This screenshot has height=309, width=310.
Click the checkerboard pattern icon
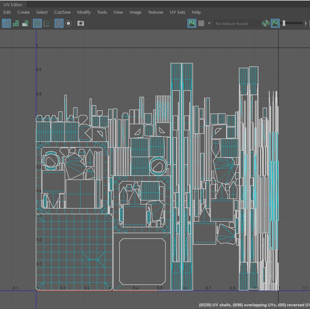pyautogui.click(x=201, y=23)
